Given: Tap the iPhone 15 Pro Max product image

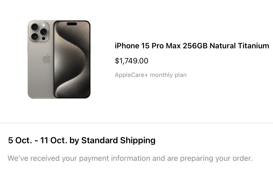Looking at the screenshot, I should tap(59, 59).
